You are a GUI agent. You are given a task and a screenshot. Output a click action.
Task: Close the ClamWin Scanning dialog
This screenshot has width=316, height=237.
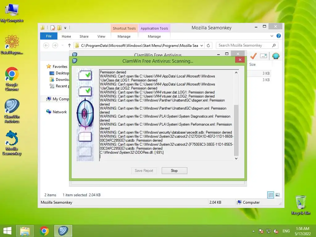pos(240,60)
